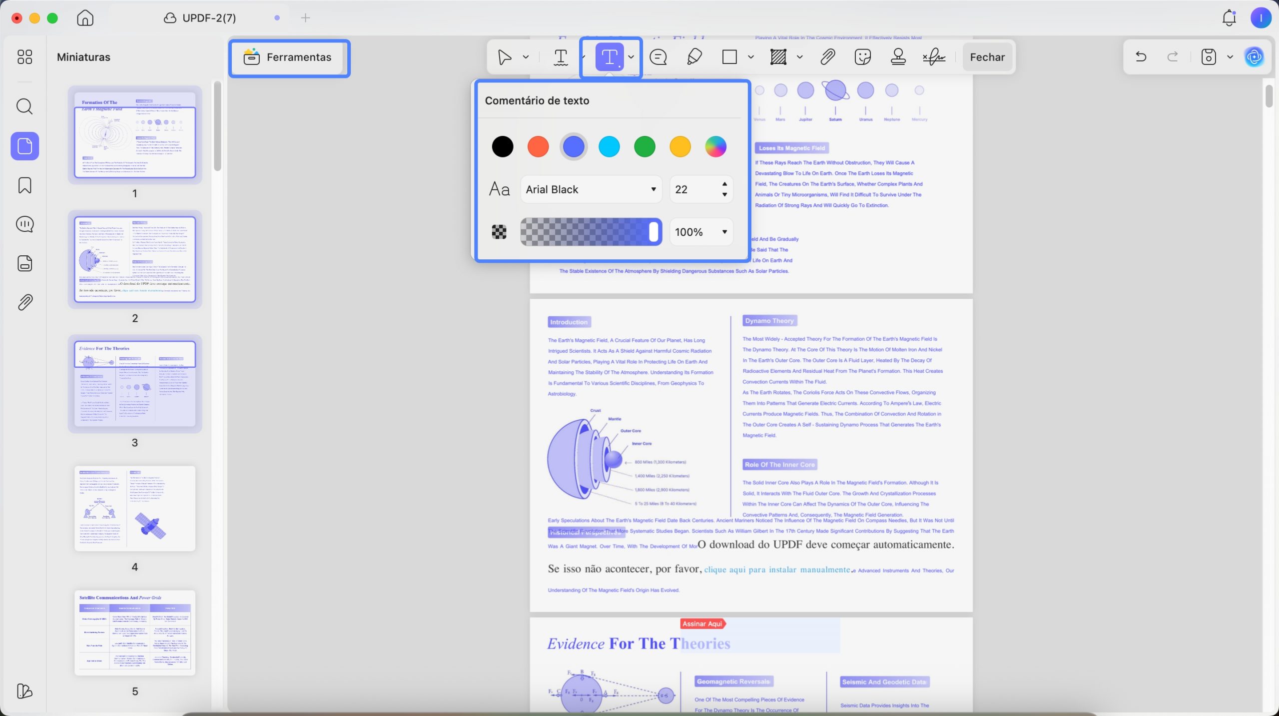Screen dimensions: 1279x716
Task: Open the search panel in sidebar
Action: [x=24, y=106]
